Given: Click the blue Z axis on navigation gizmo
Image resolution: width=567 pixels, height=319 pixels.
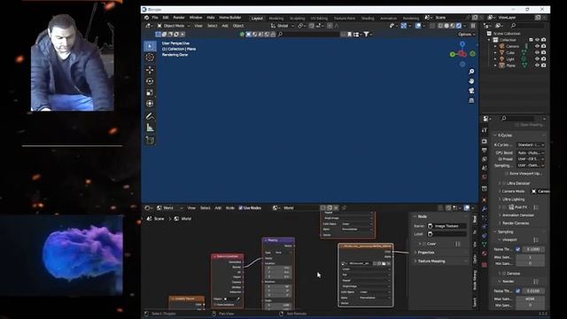Looking at the screenshot, I should pyautogui.click(x=462, y=44).
